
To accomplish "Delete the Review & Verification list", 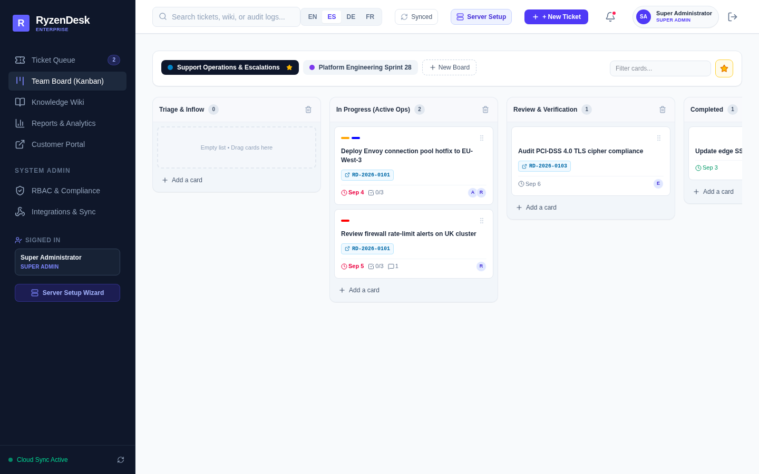I will [663, 110].
